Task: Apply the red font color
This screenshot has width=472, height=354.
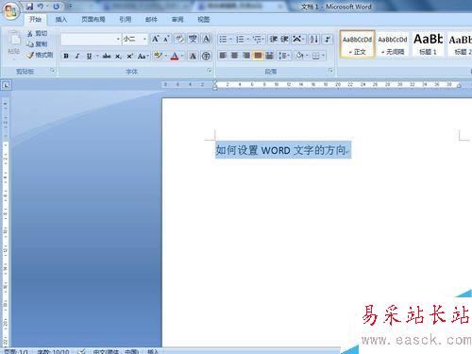Action: (175, 56)
